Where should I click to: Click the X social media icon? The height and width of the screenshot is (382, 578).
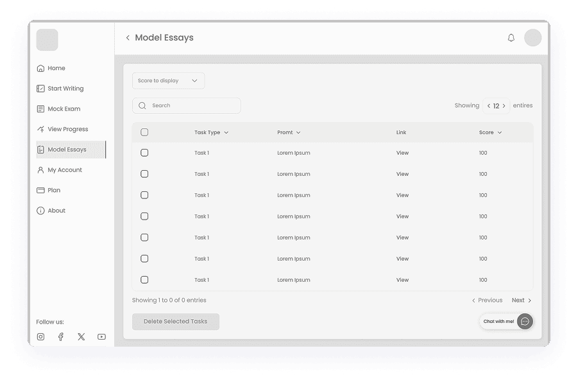pyautogui.click(x=81, y=336)
